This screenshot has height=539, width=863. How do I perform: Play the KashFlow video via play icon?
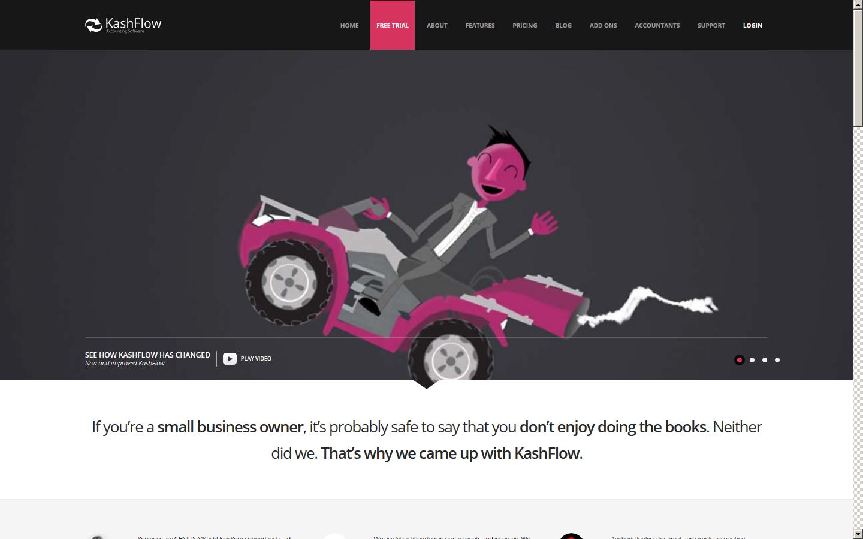[x=230, y=358]
